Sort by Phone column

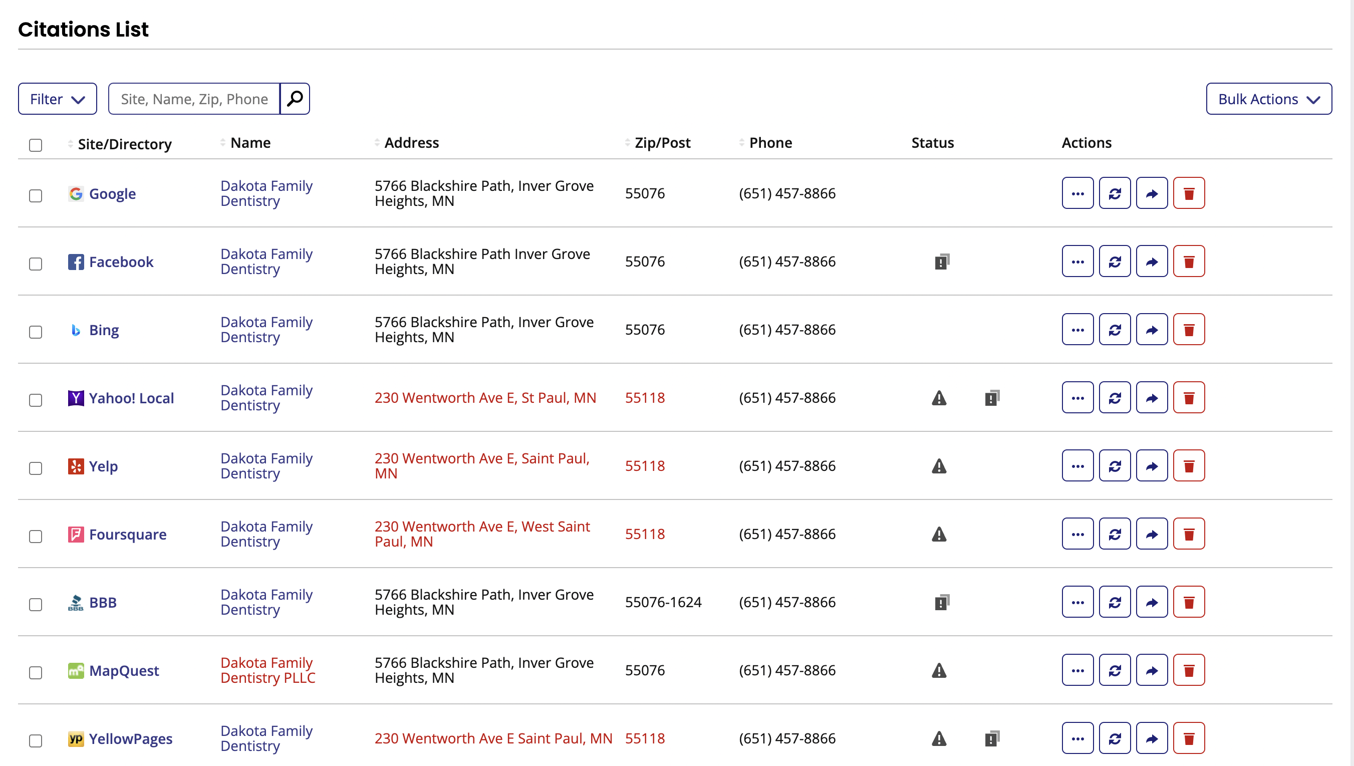[x=765, y=143]
